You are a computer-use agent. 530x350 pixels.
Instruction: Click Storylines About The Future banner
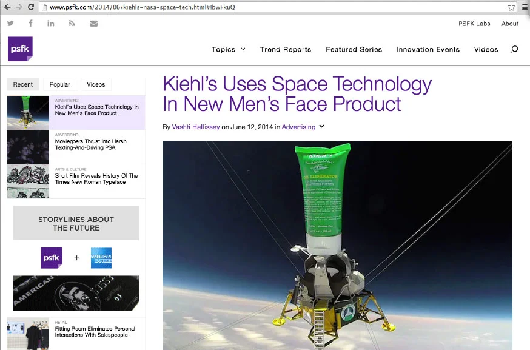(x=76, y=223)
